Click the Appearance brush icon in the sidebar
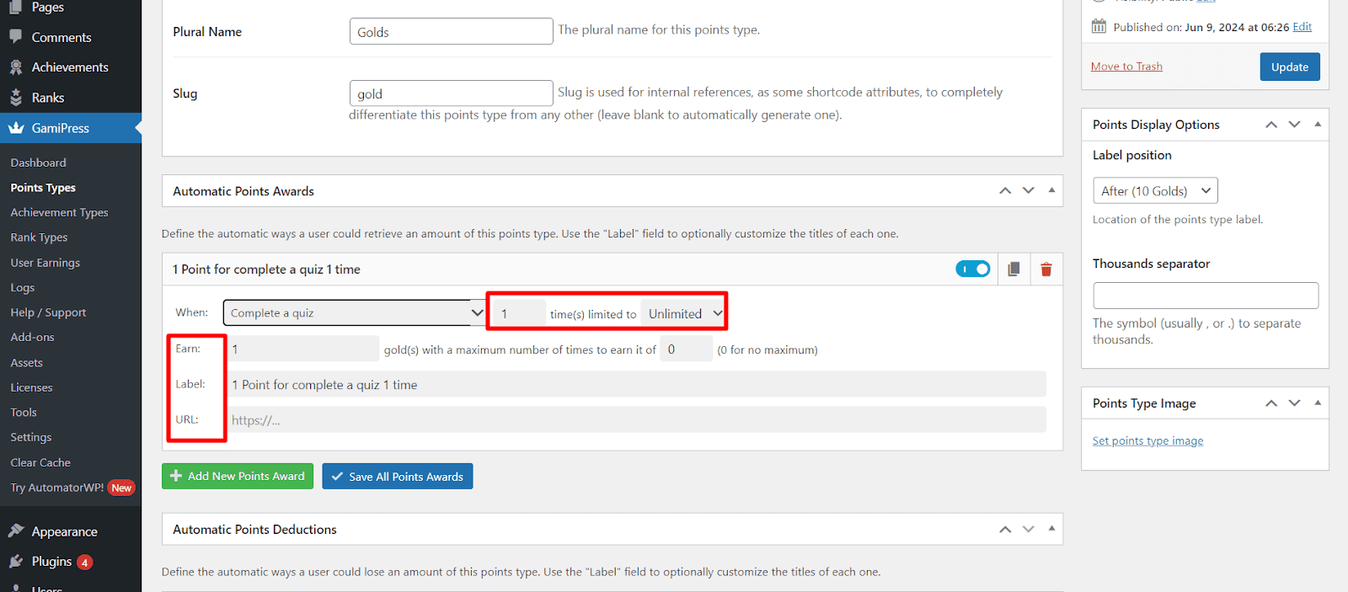 pos(16,531)
